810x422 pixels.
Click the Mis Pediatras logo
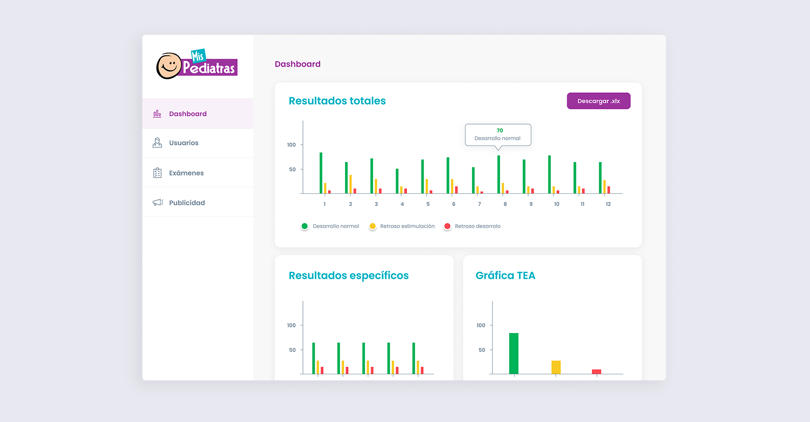coord(197,65)
